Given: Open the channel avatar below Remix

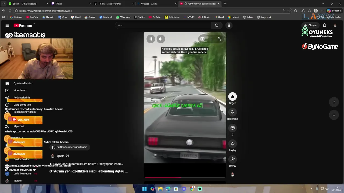Looking at the screenshot, I should [x=232, y=175].
